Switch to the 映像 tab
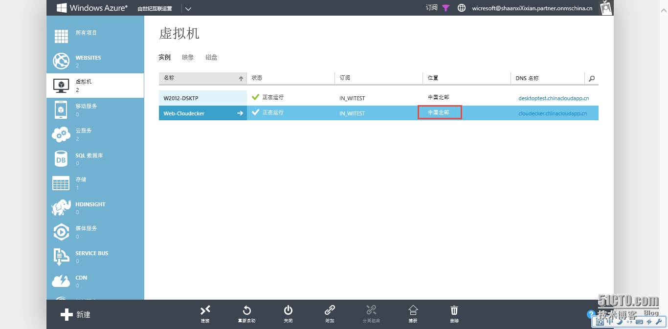668x329 pixels. tap(188, 57)
